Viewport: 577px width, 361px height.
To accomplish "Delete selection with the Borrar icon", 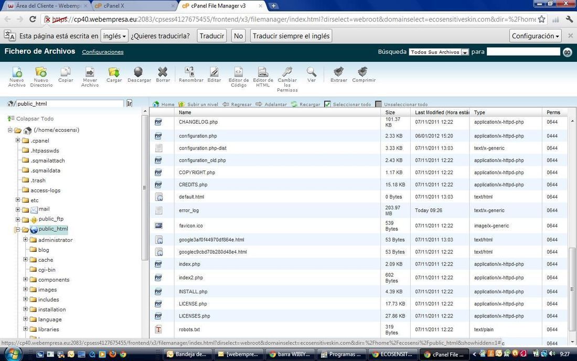I will (x=163, y=75).
